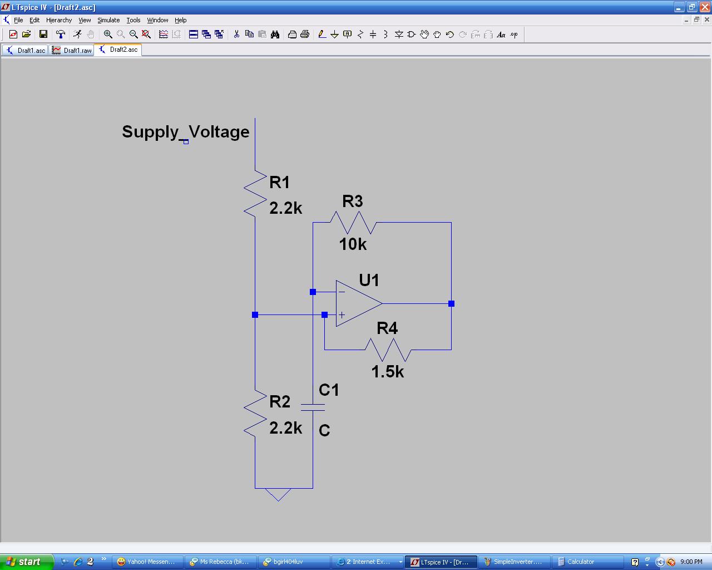Click the Find binoculars icon
This screenshot has height=570, width=712.
coord(275,35)
